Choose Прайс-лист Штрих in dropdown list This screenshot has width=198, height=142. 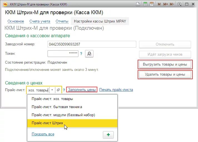(x=72, y=123)
